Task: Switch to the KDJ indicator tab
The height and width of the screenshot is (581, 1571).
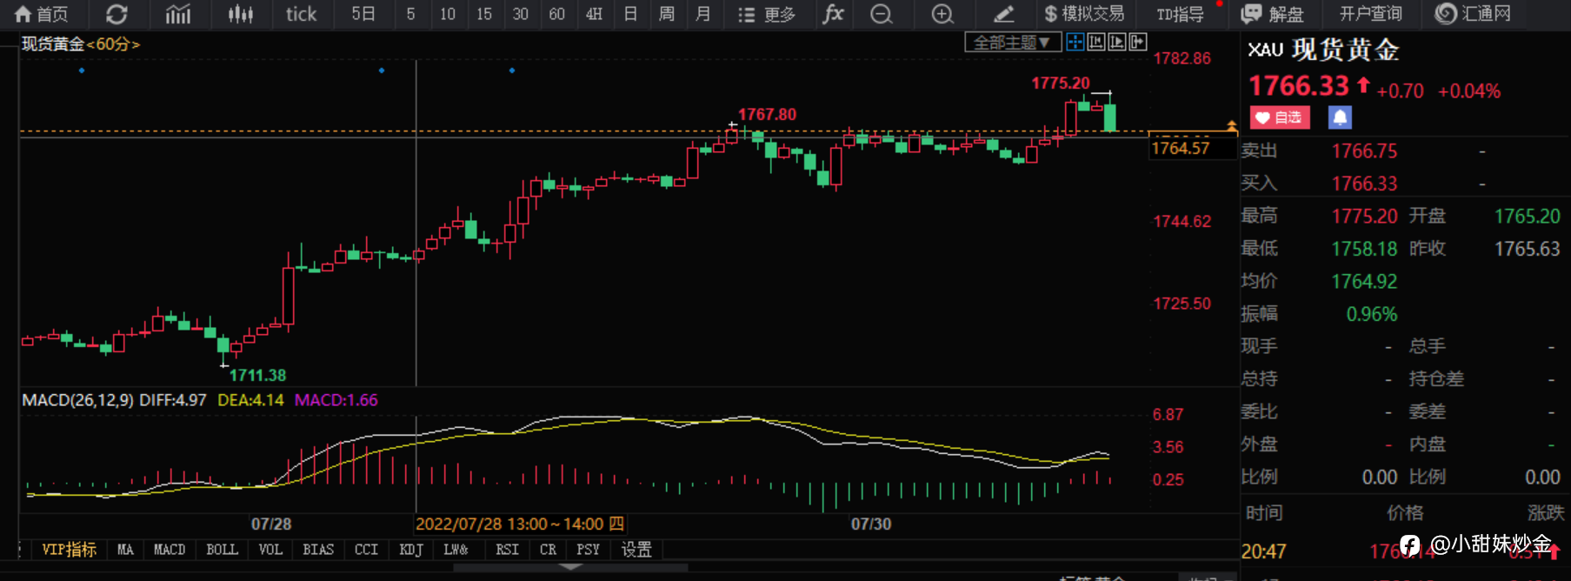Action: pos(410,550)
